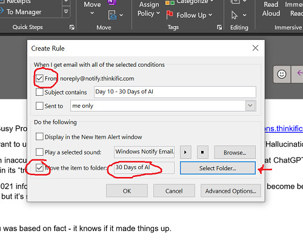The width and height of the screenshot is (303, 240).
Task: Open the Sent to 'me only' dropdown
Action: (250, 105)
